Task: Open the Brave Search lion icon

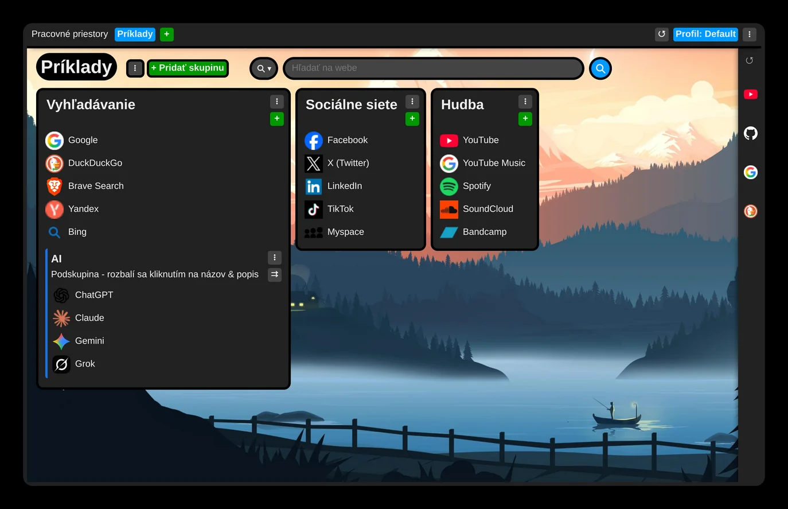Action: click(x=54, y=186)
